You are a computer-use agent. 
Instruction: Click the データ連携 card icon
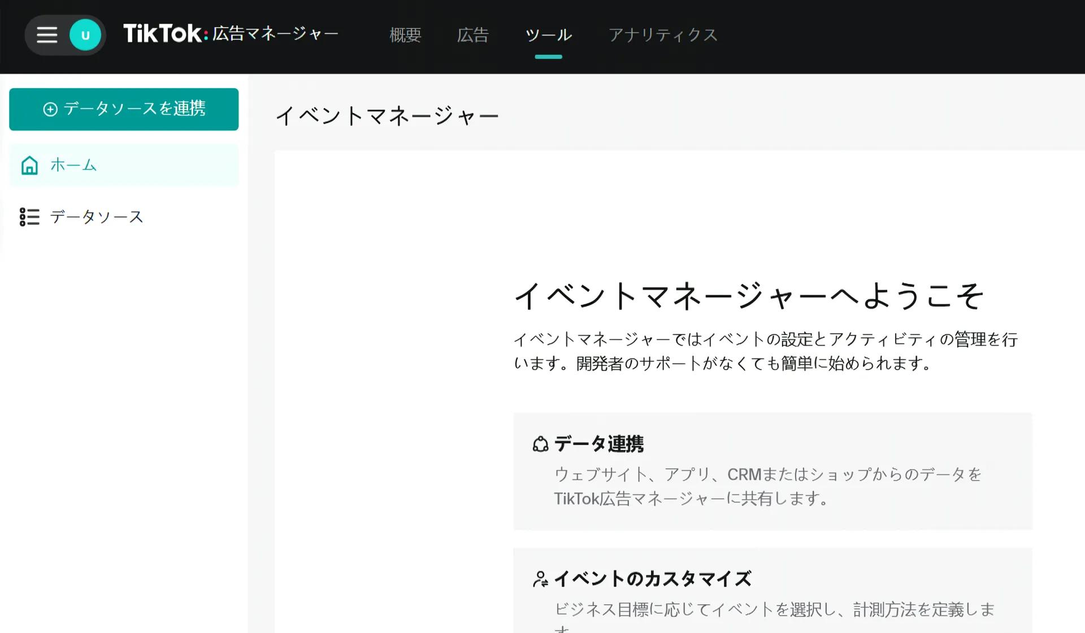click(x=540, y=444)
